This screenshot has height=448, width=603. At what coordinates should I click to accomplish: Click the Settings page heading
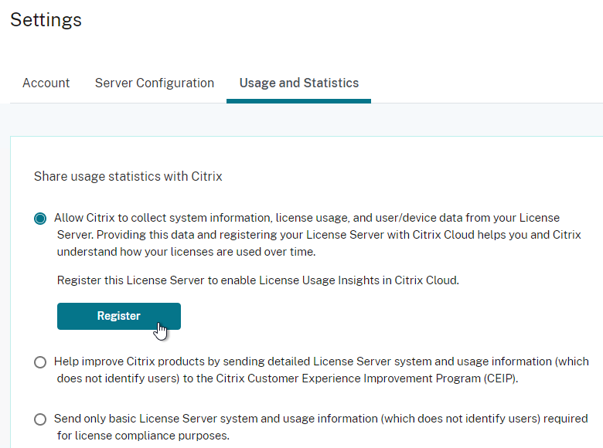(46, 19)
